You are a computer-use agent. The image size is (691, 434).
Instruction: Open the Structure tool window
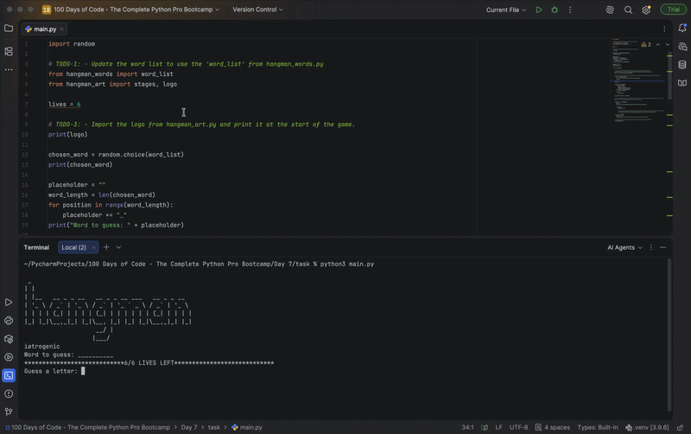(9, 51)
